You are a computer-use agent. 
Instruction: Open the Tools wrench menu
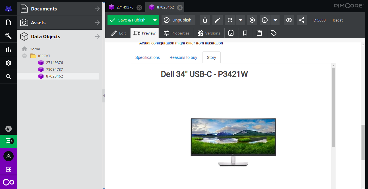click(9, 36)
